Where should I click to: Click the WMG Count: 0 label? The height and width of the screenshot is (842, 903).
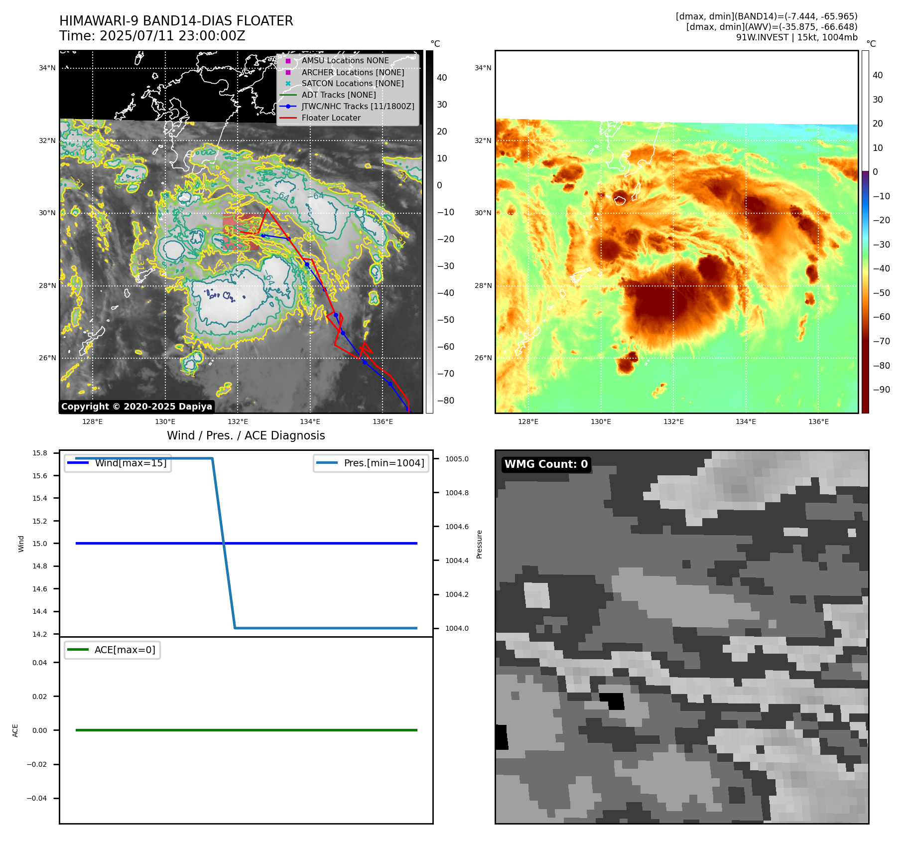pyautogui.click(x=546, y=464)
